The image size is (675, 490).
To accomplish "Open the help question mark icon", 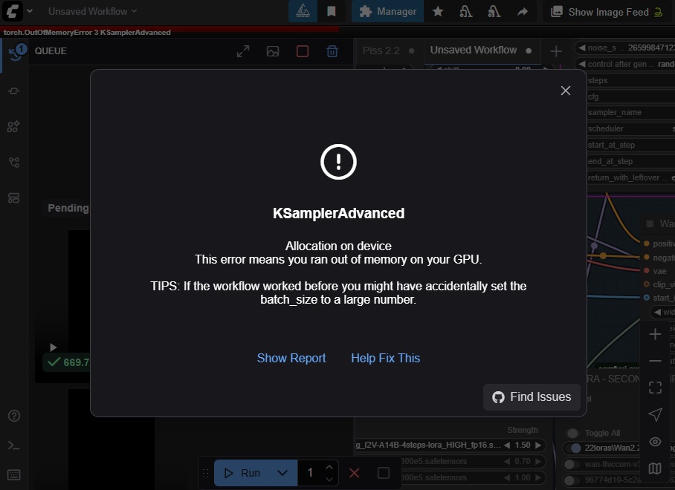I will point(14,416).
